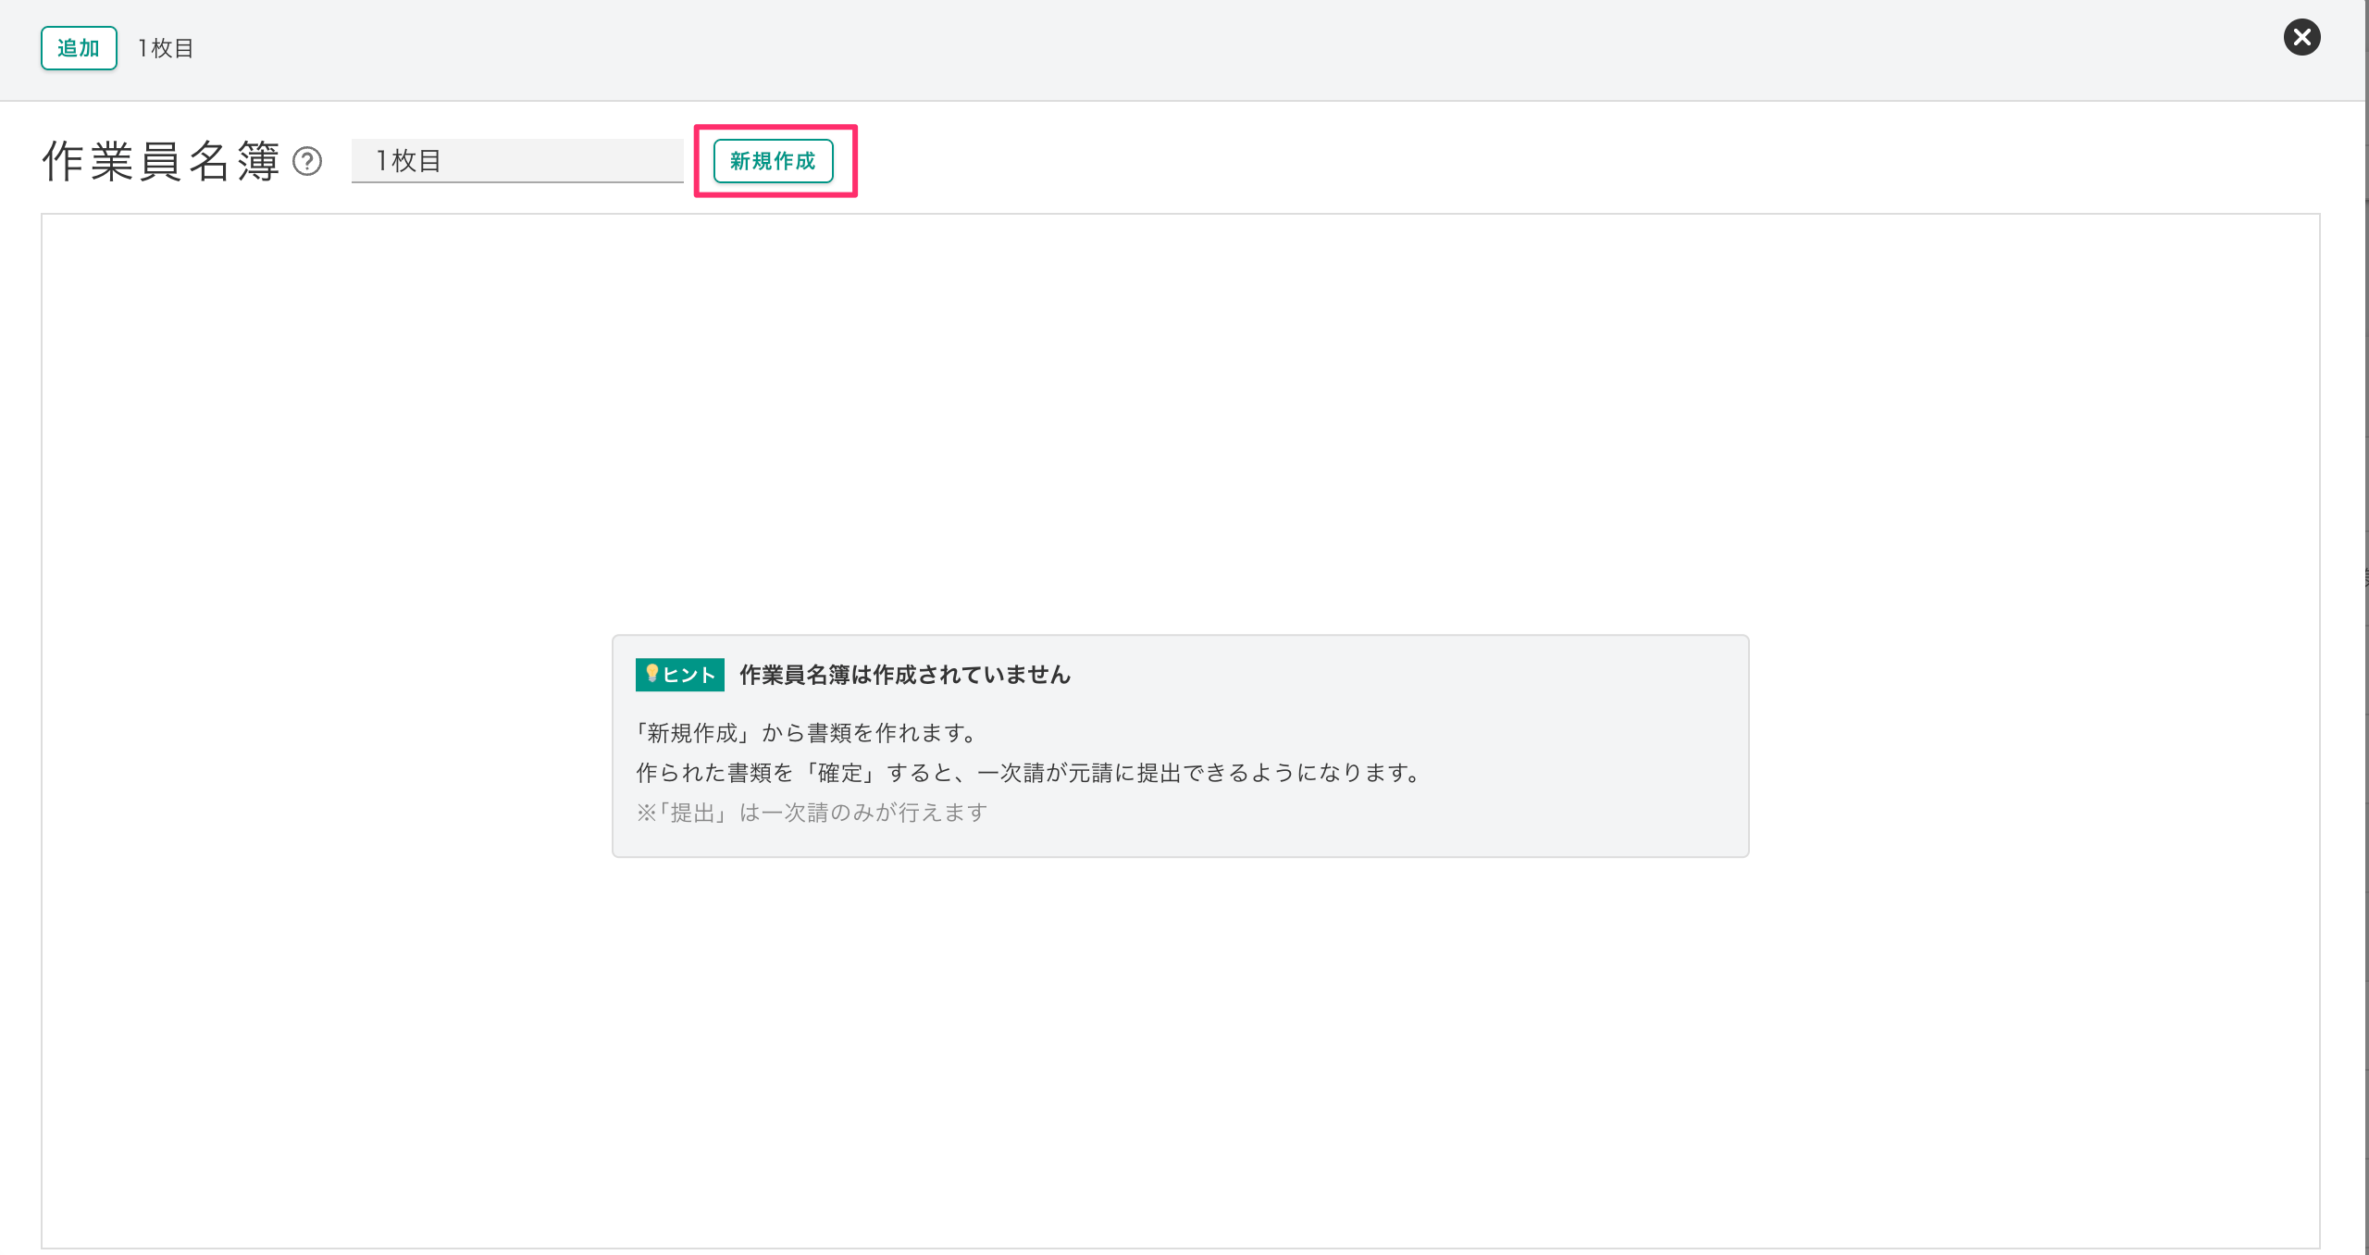The width and height of the screenshot is (2369, 1255).
Task: Open help via the question mark icon
Action: pyautogui.click(x=307, y=162)
